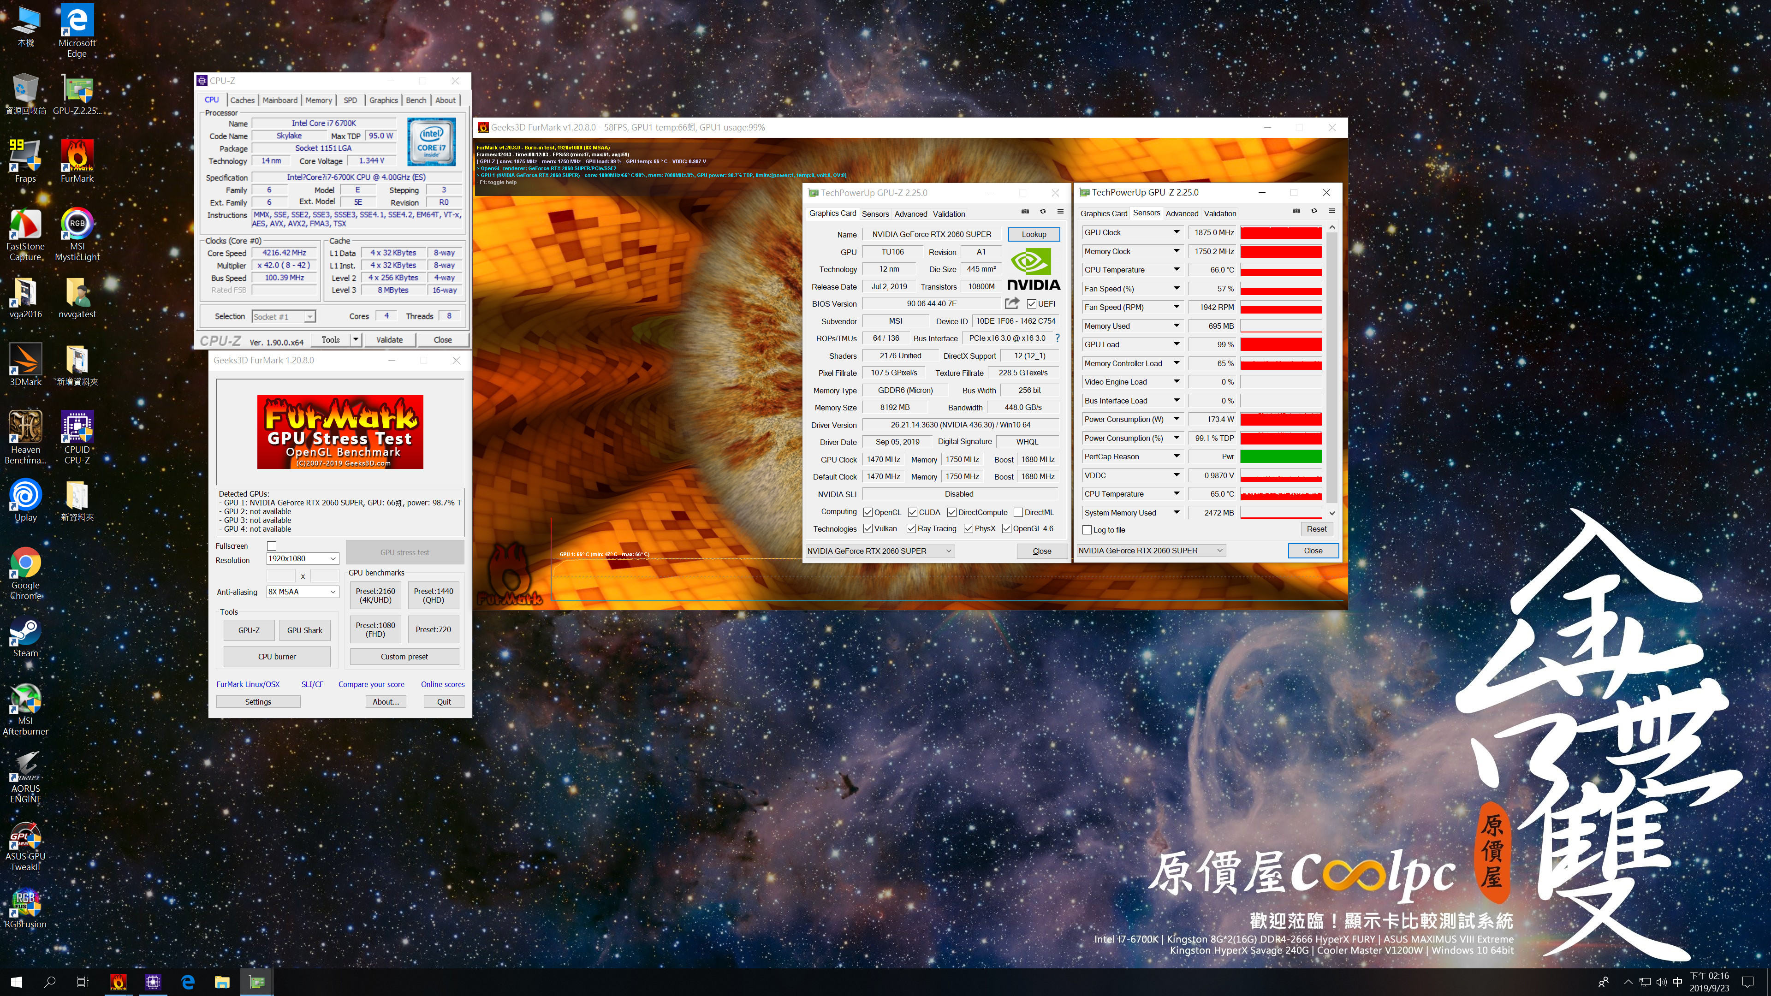Launch the MSI MysticLight desktop icon
The height and width of the screenshot is (996, 1771).
pyautogui.click(x=77, y=234)
